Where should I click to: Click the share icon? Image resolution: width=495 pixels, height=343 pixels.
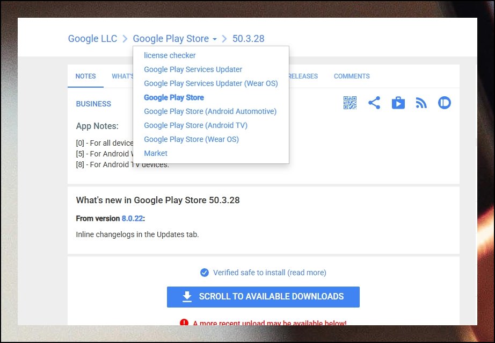pyautogui.click(x=374, y=103)
